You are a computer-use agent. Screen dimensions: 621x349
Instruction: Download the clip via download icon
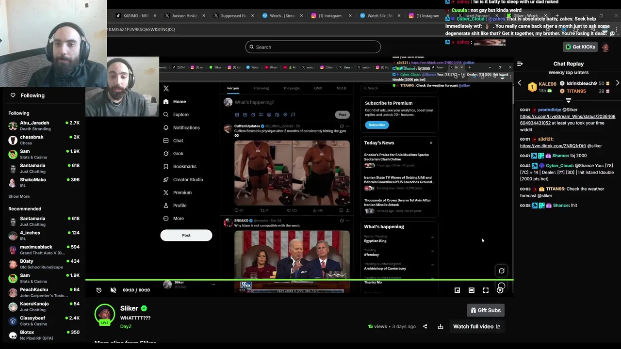click(441, 327)
